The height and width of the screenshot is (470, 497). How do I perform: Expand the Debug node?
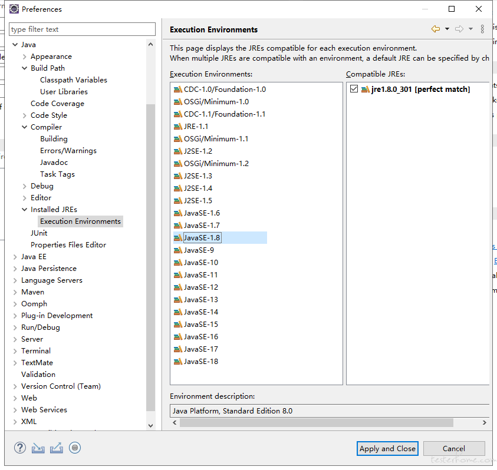[24, 186]
